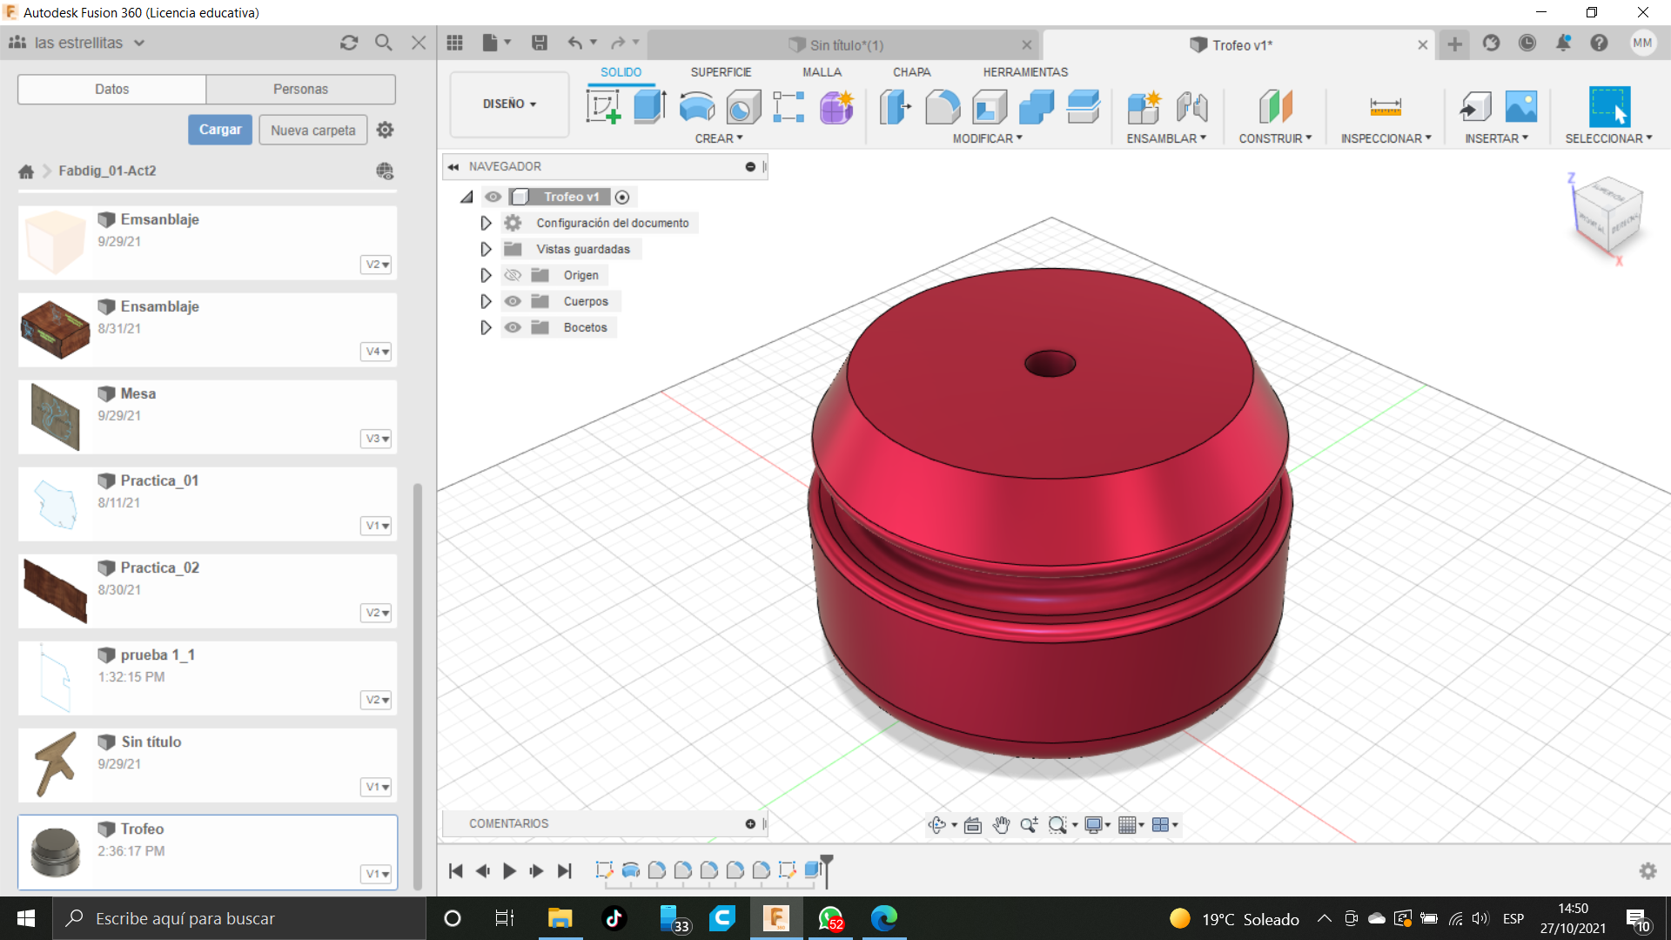Image resolution: width=1671 pixels, height=940 pixels.
Task: Switch to the Personas tab
Action: point(300,89)
